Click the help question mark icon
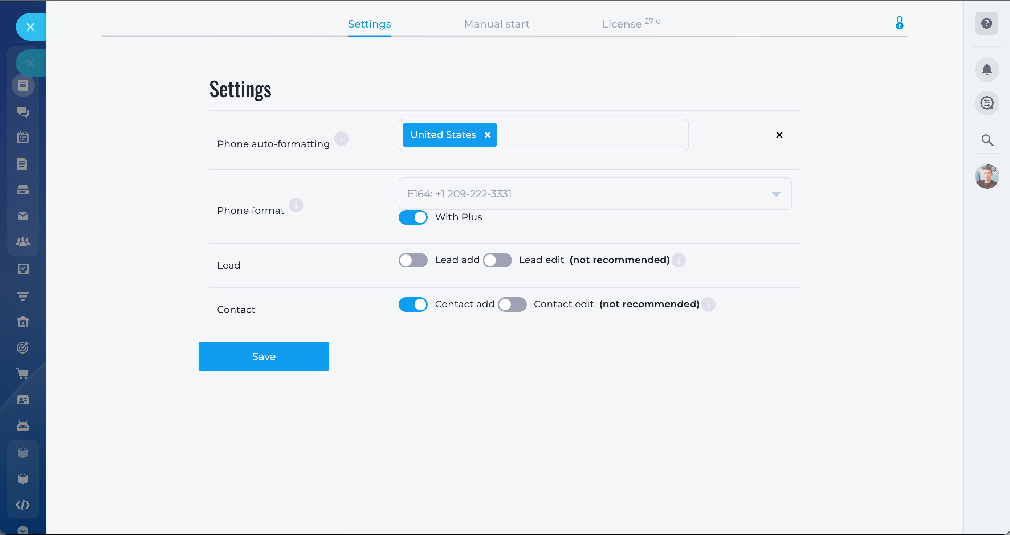 tap(986, 24)
